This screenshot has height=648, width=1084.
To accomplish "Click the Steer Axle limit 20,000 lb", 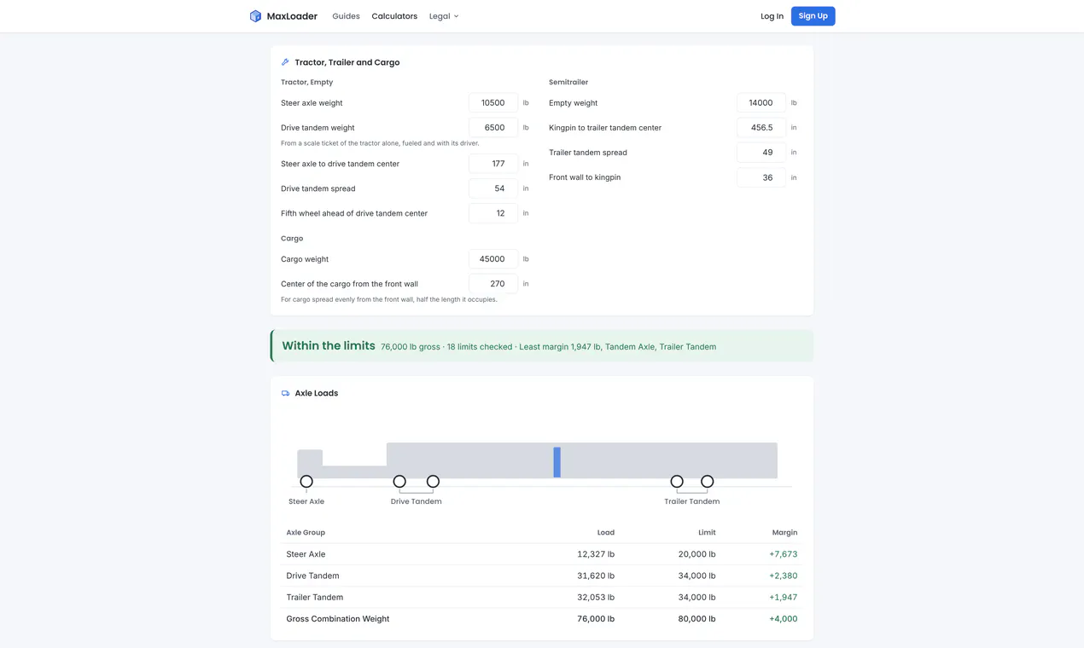I will pos(696,554).
